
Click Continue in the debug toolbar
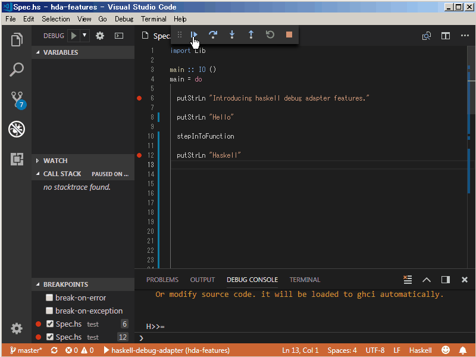point(194,35)
